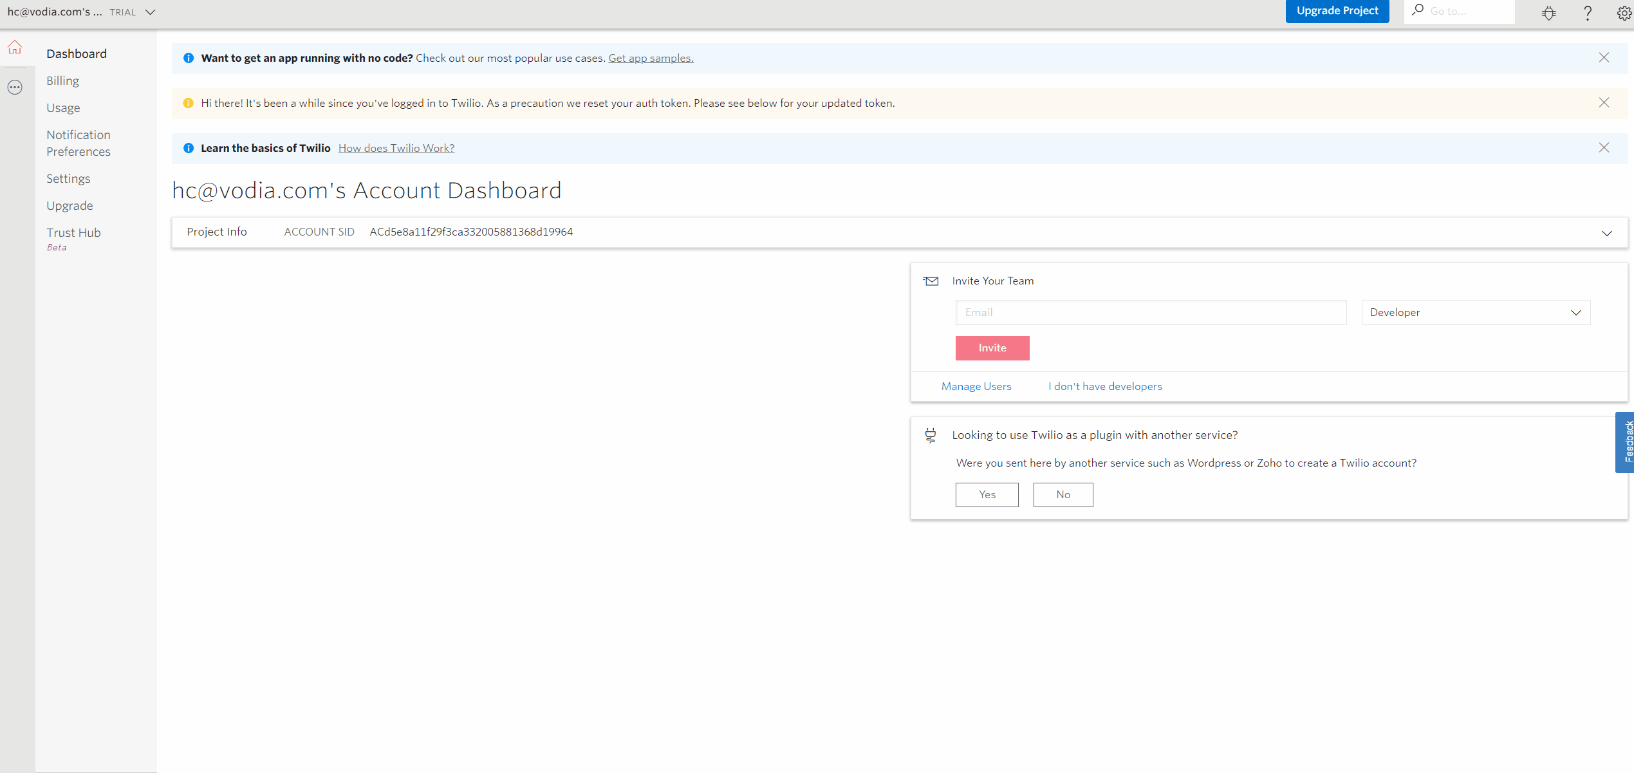Click the Project Info label
Image resolution: width=1634 pixels, height=773 pixels.
216,232
